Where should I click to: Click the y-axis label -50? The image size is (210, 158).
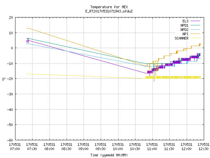(x=10, y=125)
